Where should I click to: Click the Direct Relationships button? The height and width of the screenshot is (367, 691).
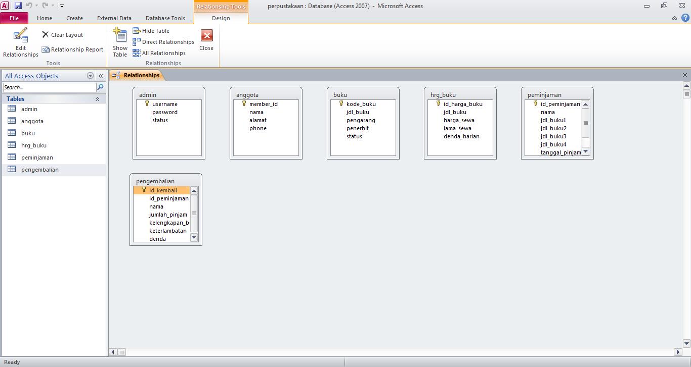coord(163,42)
